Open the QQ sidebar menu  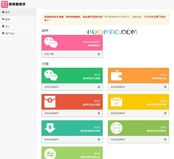pyautogui.click(x=18, y=26)
